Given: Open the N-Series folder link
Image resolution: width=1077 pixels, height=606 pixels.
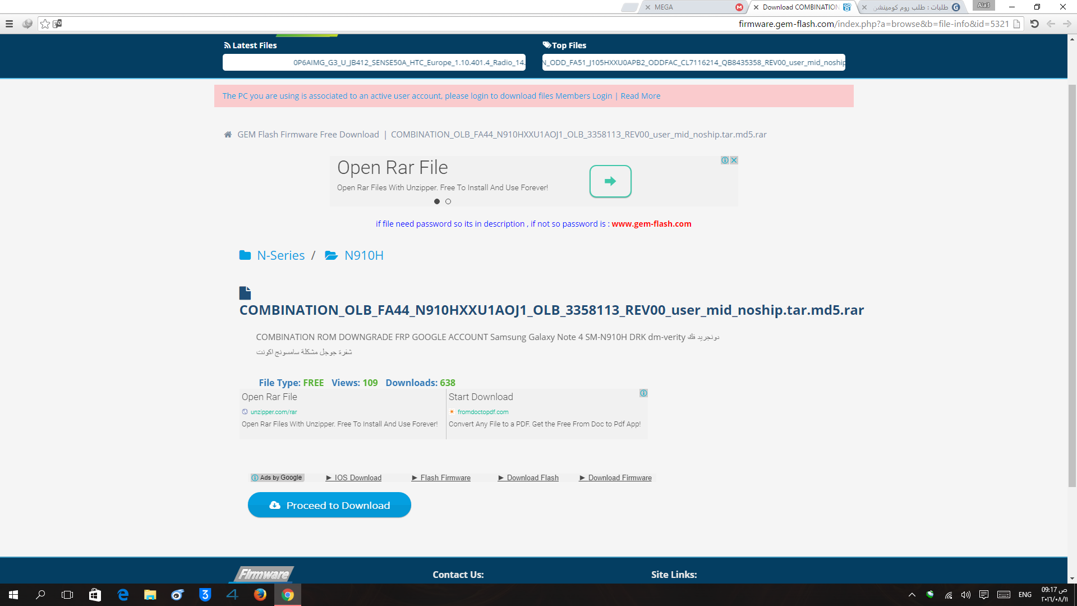Looking at the screenshot, I should point(281,255).
